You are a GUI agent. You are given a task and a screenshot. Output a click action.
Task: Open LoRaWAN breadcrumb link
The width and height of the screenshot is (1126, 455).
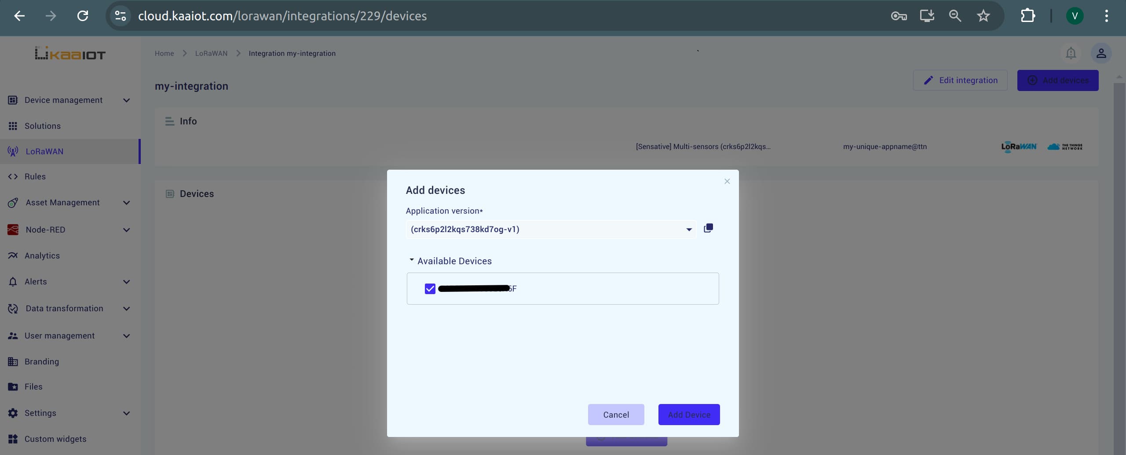click(x=211, y=53)
